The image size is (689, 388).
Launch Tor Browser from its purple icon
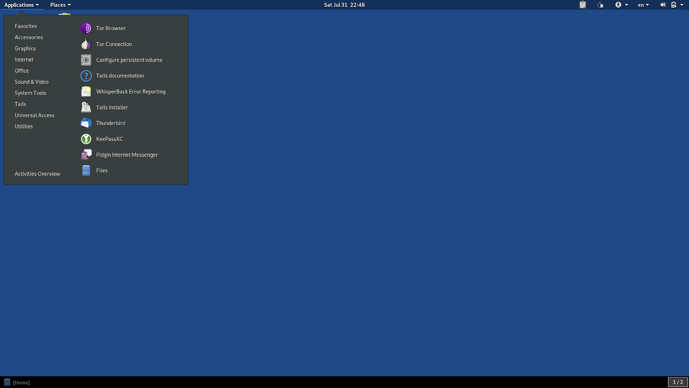coord(86,28)
